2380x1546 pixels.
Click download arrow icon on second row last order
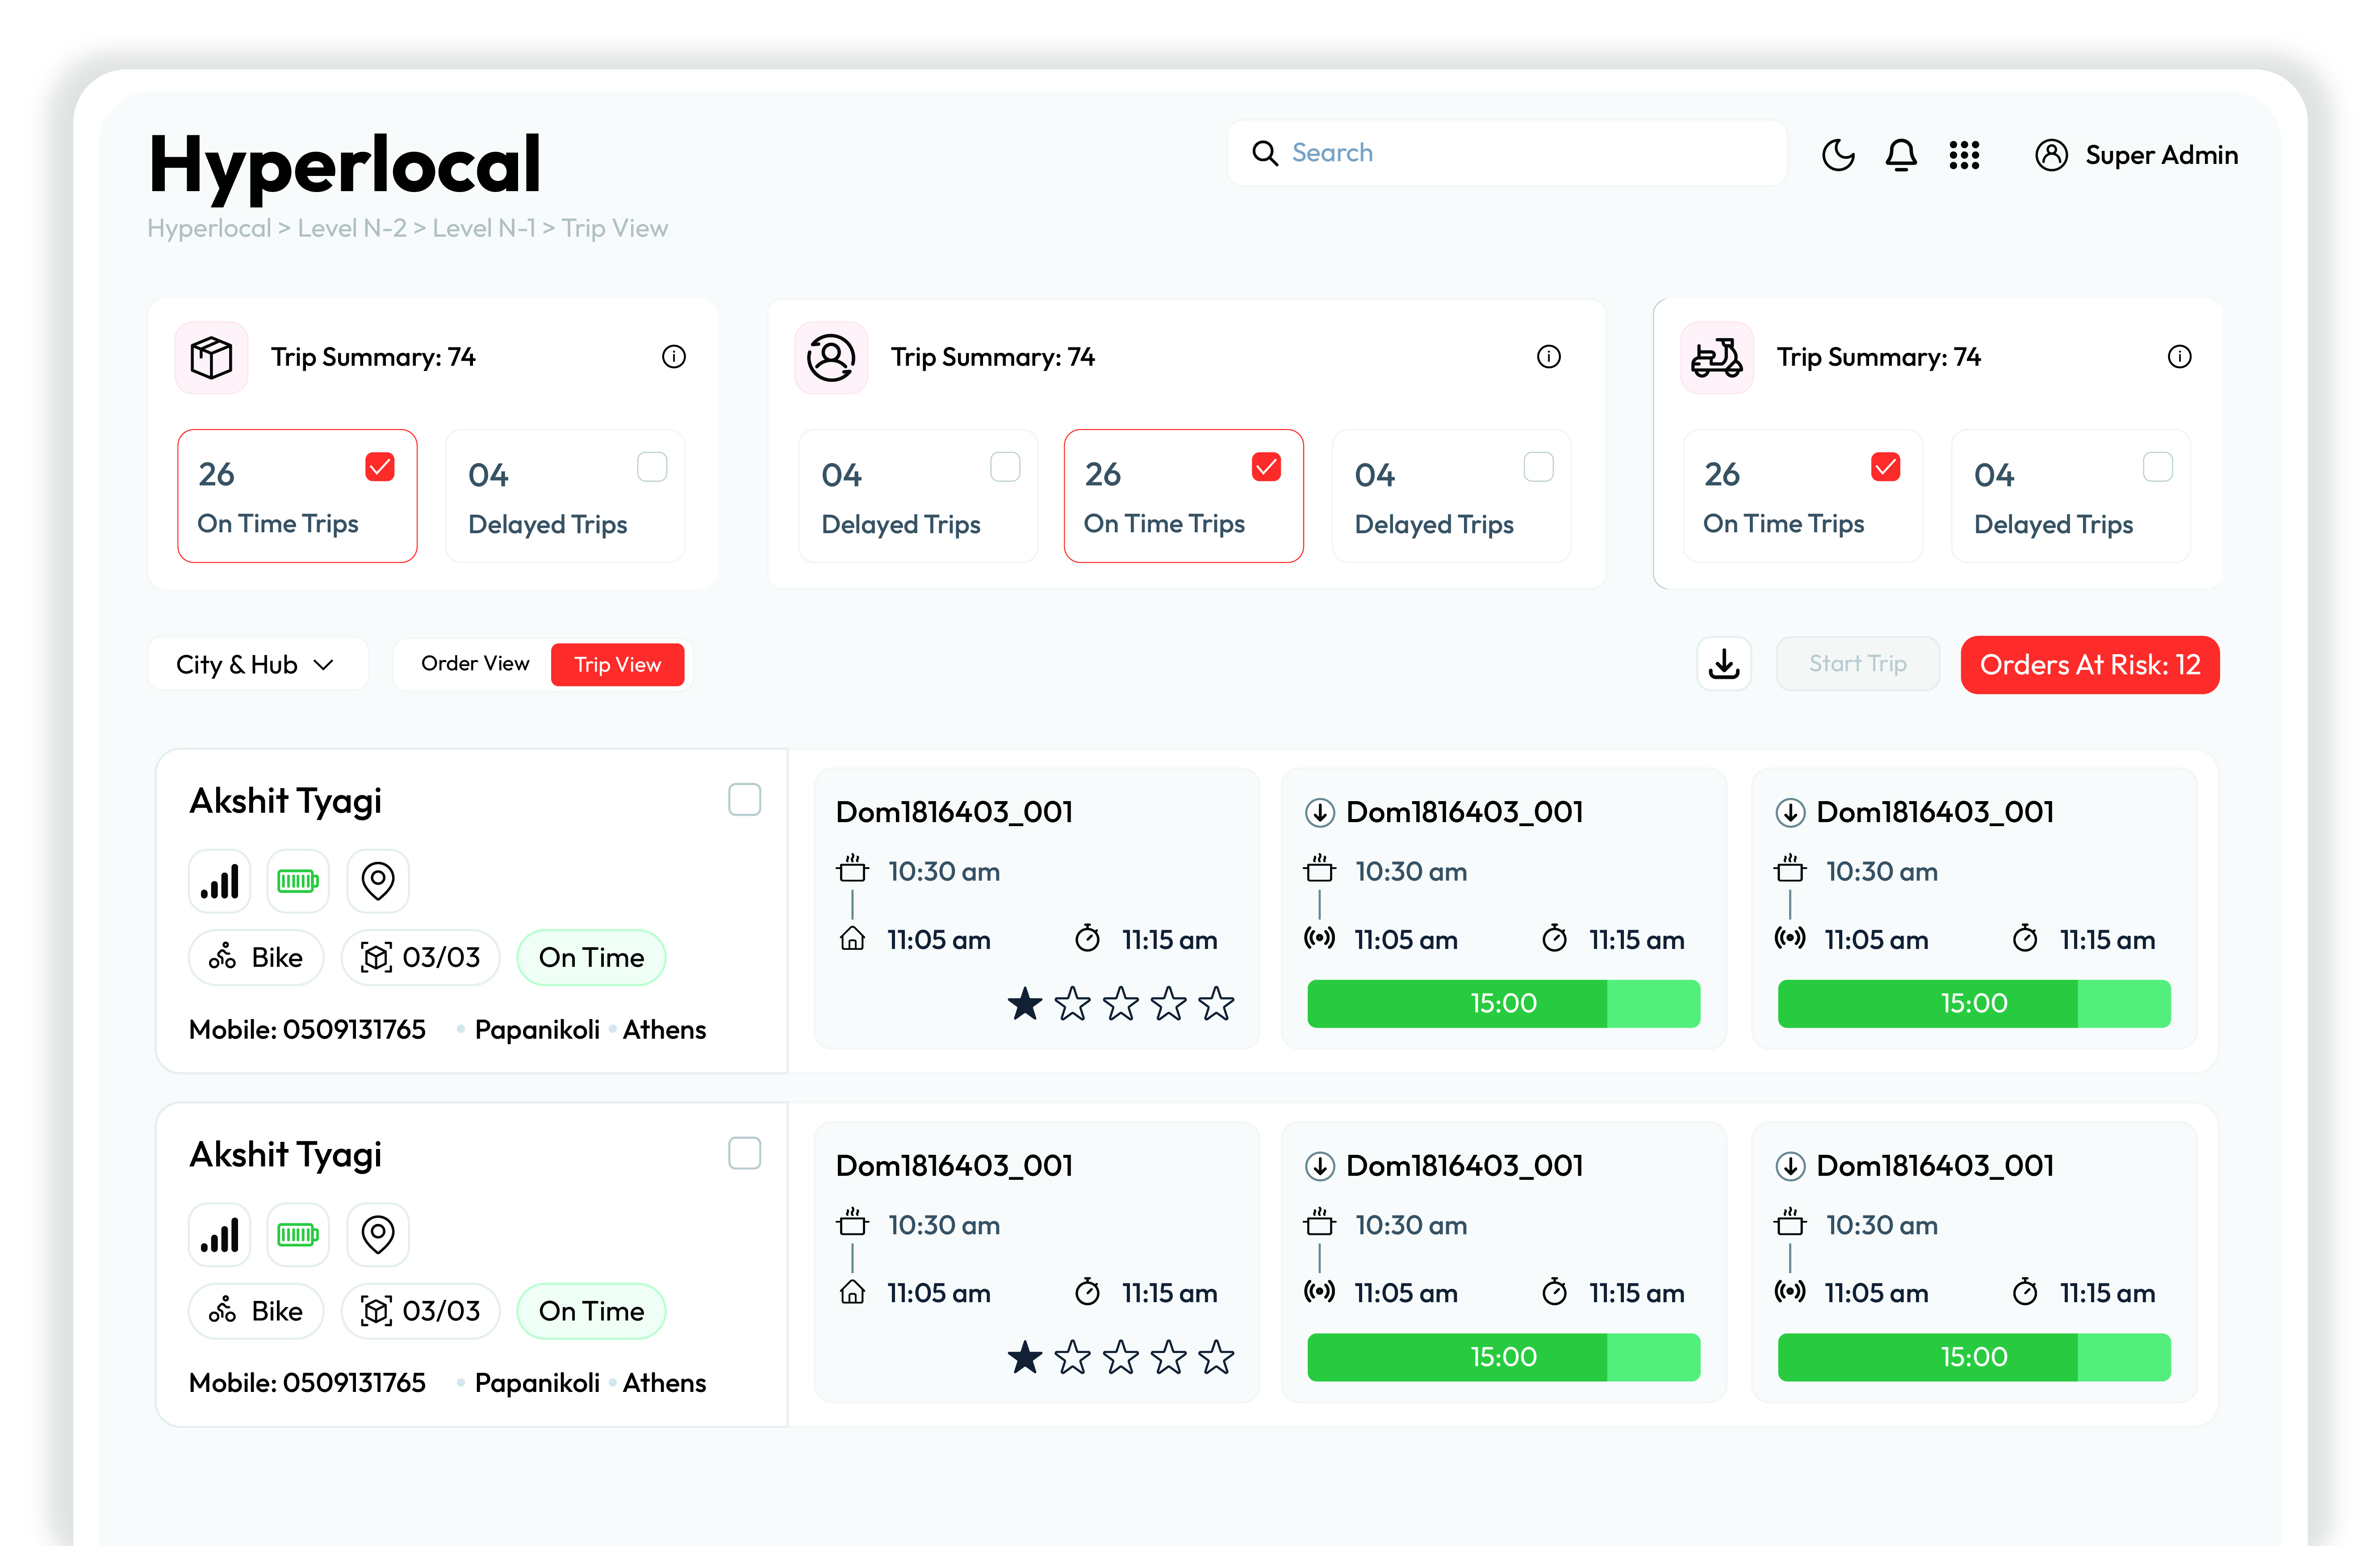[x=1789, y=1166]
